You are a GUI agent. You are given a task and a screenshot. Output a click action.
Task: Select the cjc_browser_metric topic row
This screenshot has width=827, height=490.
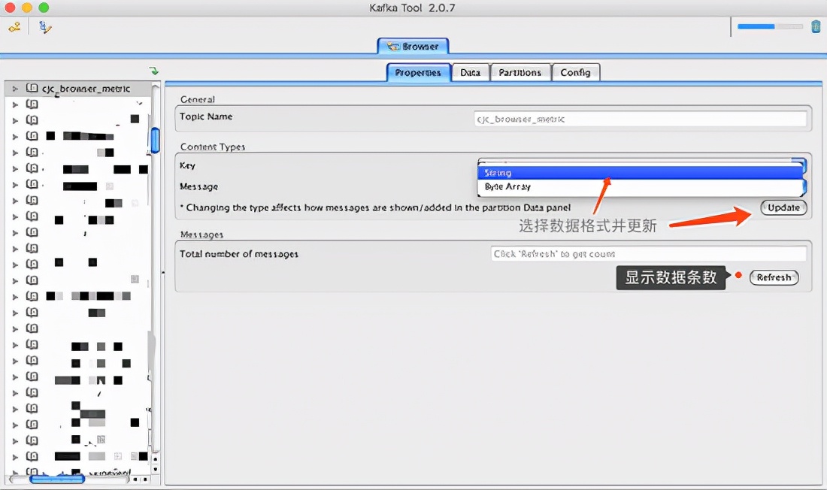78,89
